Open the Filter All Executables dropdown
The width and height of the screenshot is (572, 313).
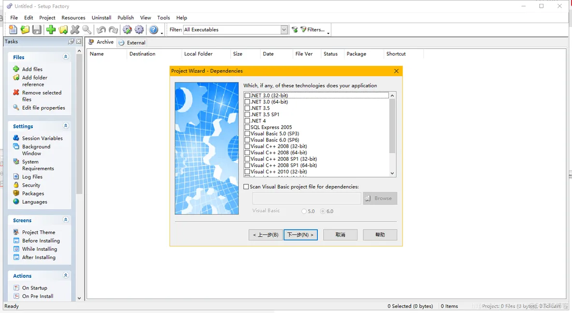coord(284,29)
